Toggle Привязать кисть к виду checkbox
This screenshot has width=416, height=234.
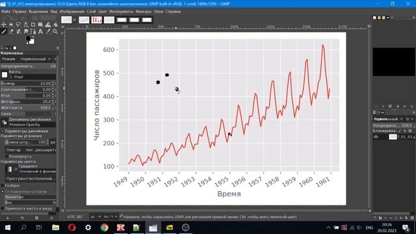[x=3, y=209]
